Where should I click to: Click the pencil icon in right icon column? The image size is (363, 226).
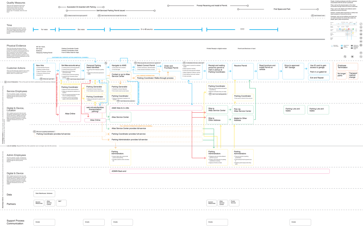361,24
